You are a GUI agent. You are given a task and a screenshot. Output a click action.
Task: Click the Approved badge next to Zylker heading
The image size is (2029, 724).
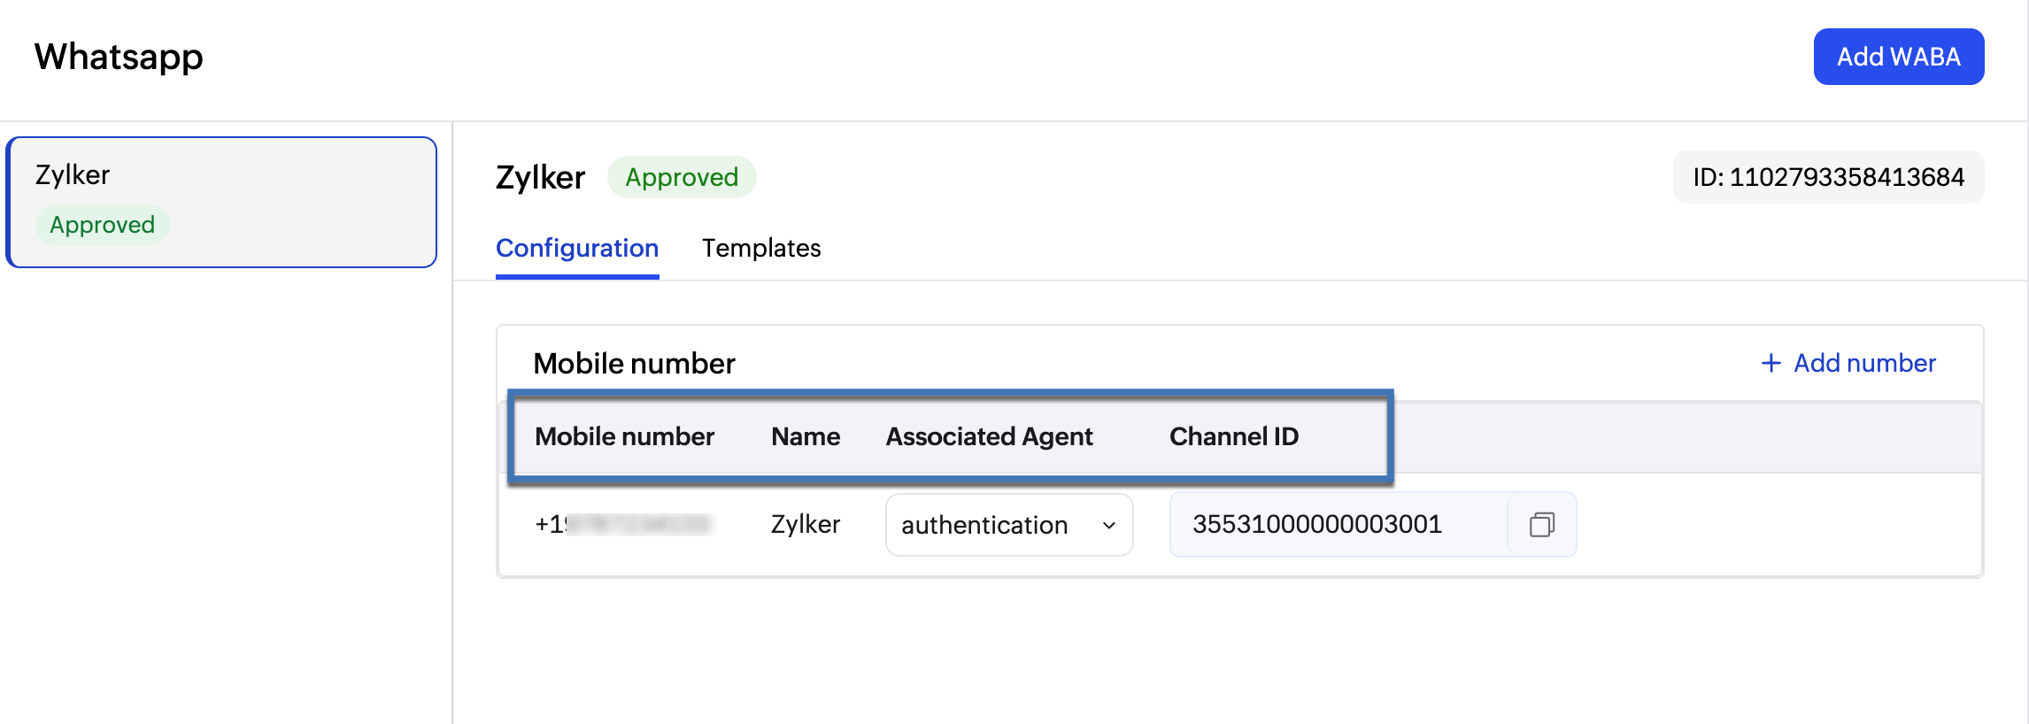(x=682, y=177)
